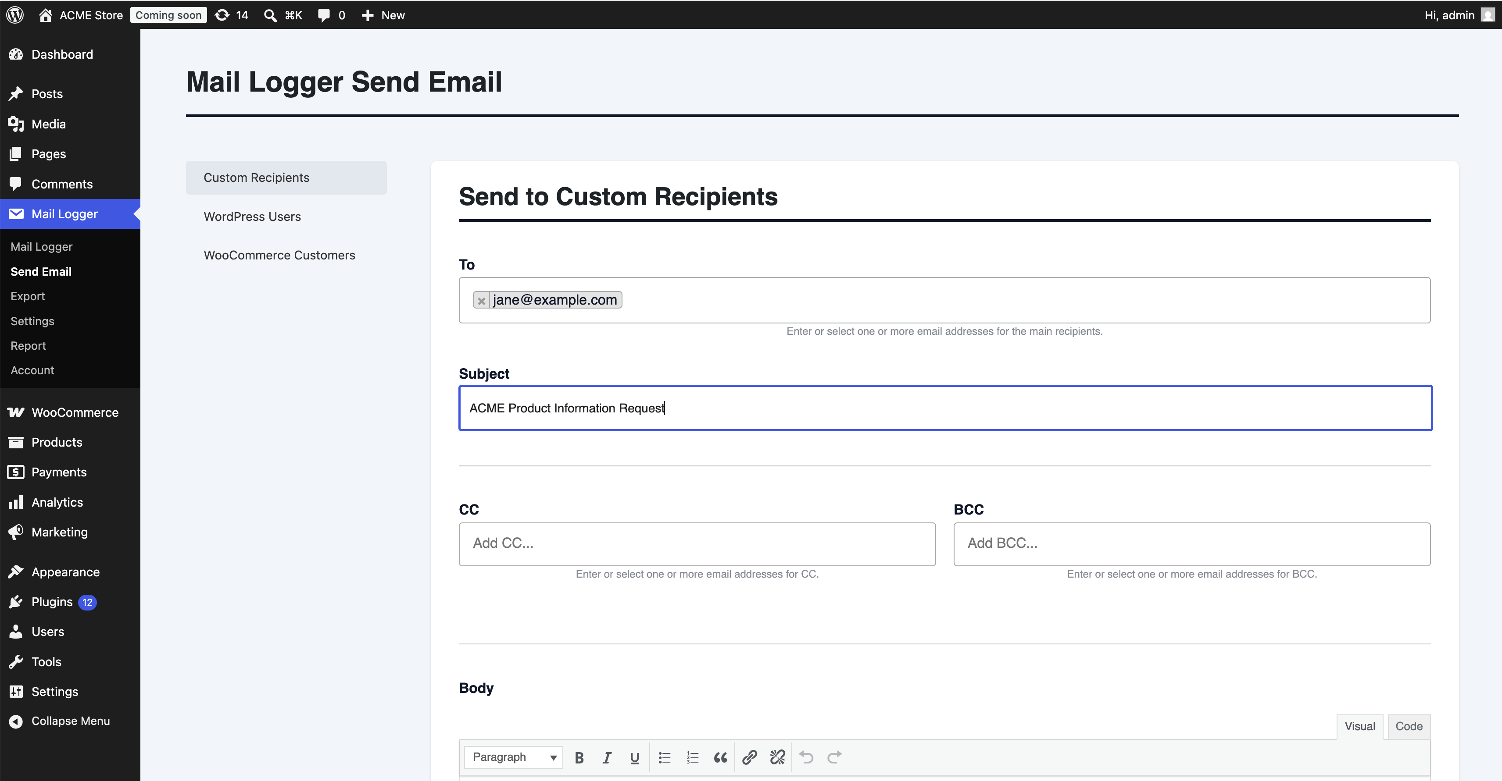Open ACME Store home icon
The width and height of the screenshot is (1502, 781).
point(45,15)
